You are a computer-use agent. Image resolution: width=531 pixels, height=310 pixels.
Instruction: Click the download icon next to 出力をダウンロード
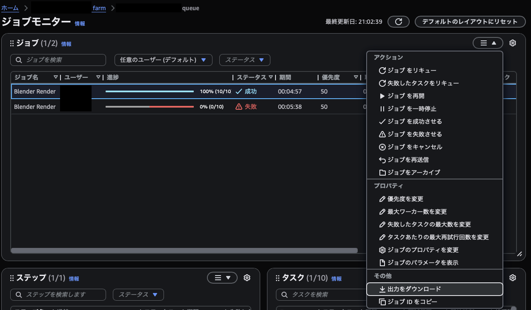[382, 289]
